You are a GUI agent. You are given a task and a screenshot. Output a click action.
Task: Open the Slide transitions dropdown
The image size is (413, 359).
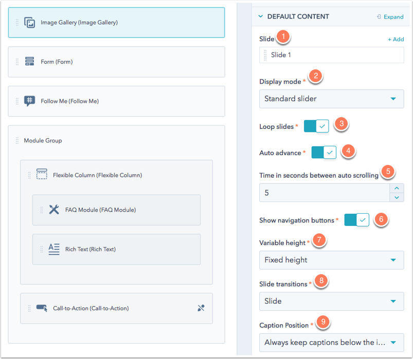point(331,301)
